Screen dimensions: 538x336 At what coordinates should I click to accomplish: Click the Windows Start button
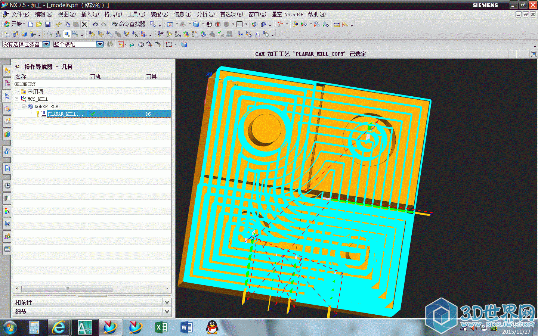pyautogui.click(x=9, y=328)
